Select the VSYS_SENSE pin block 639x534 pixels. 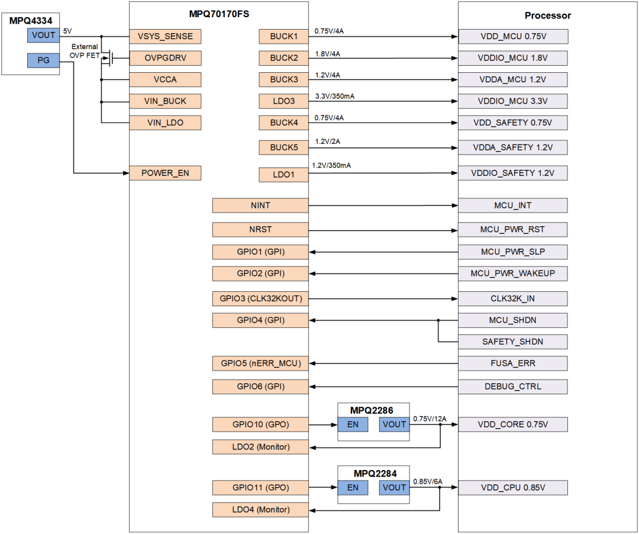(x=165, y=36)
